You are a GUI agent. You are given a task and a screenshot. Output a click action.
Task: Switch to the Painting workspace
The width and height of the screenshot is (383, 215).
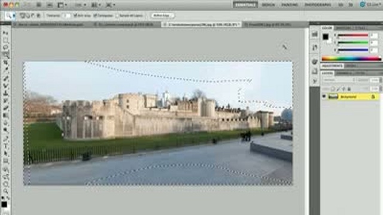pyautogui.click(x=290, y=5)
